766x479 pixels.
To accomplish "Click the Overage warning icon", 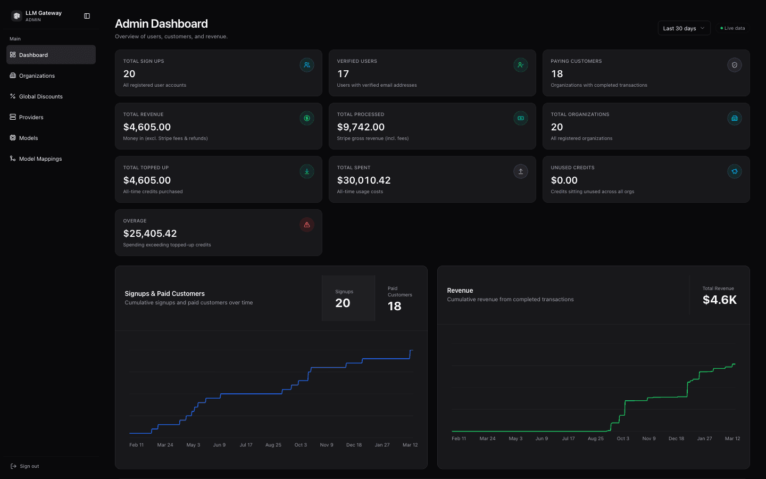I will click(307, 225).
